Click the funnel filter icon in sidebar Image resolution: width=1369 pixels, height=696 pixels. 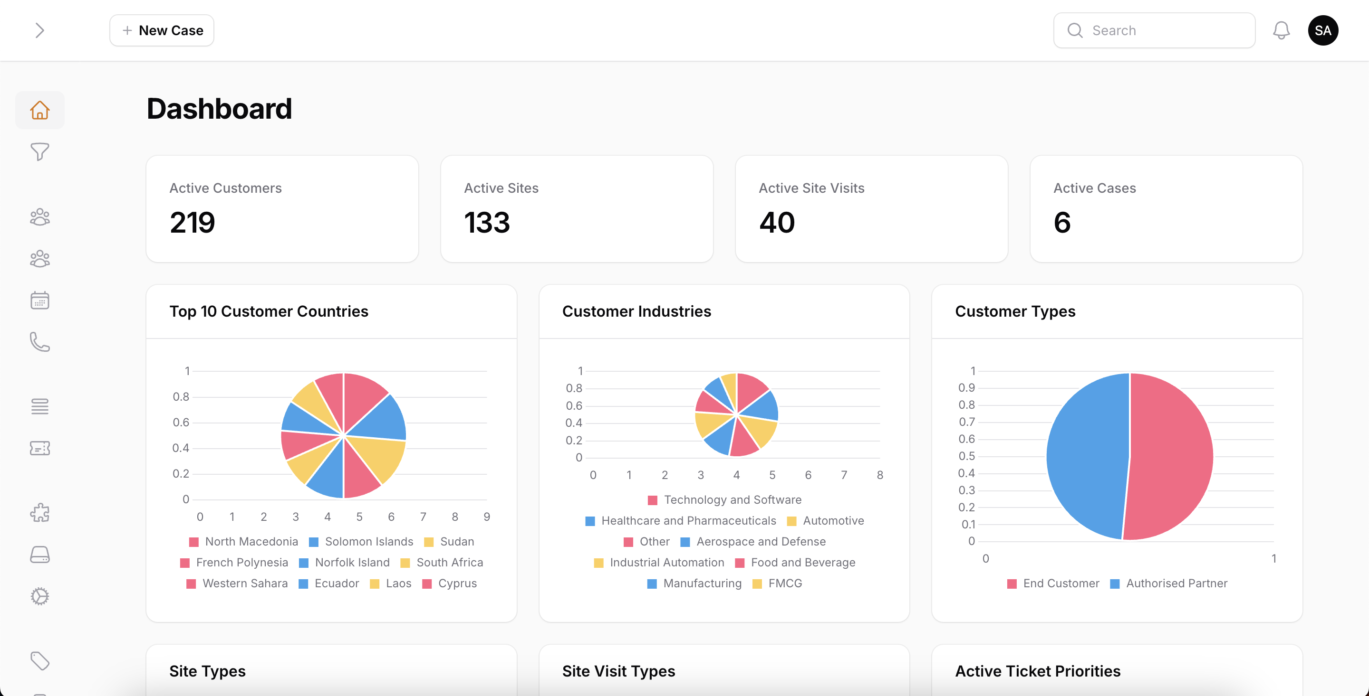click(40, 152)
